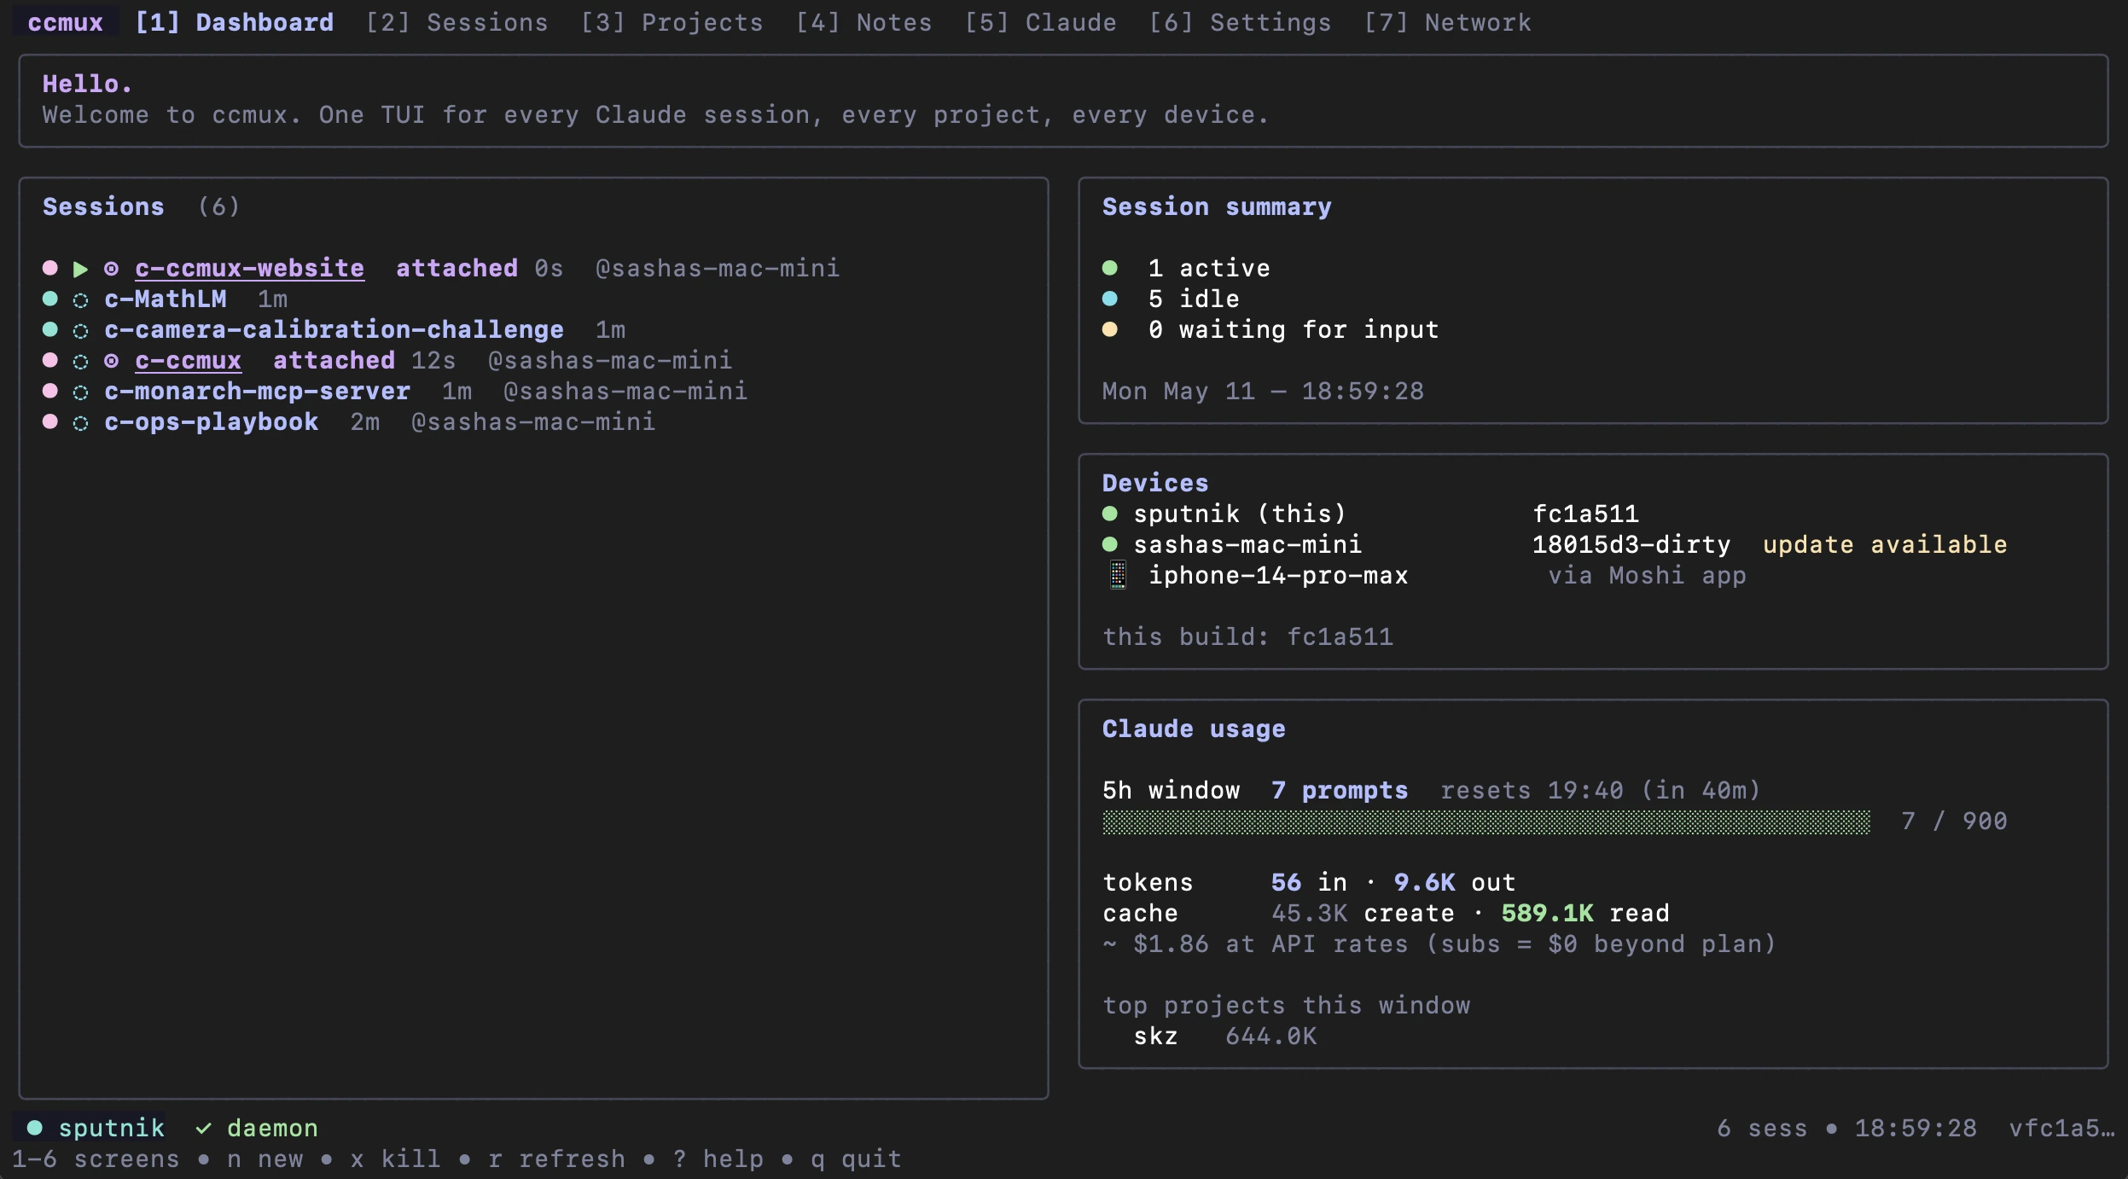Click the q quit shortcut hint
Image resolution: width=2128 pixels, height=1179 pixels.
857,1159
